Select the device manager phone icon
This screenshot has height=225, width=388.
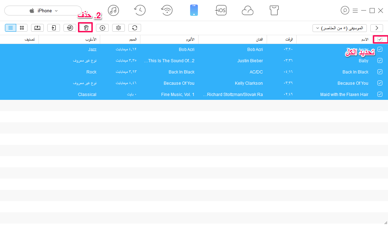click(194, 10)
